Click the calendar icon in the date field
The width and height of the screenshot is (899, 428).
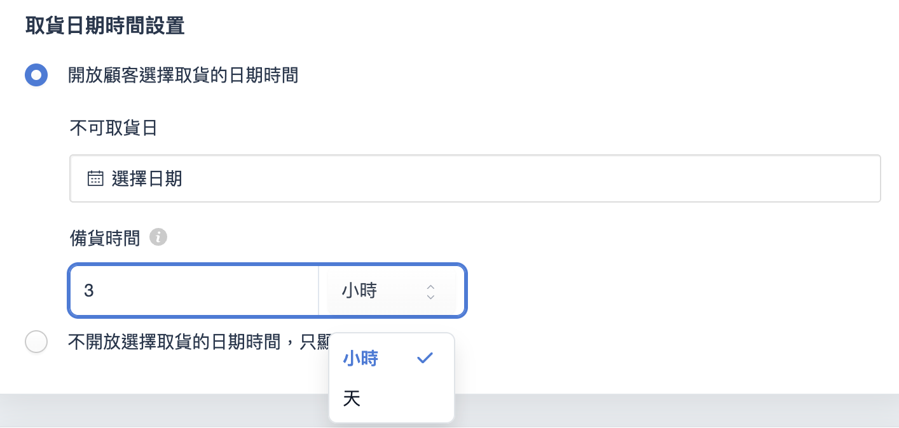tap(95, 178)
